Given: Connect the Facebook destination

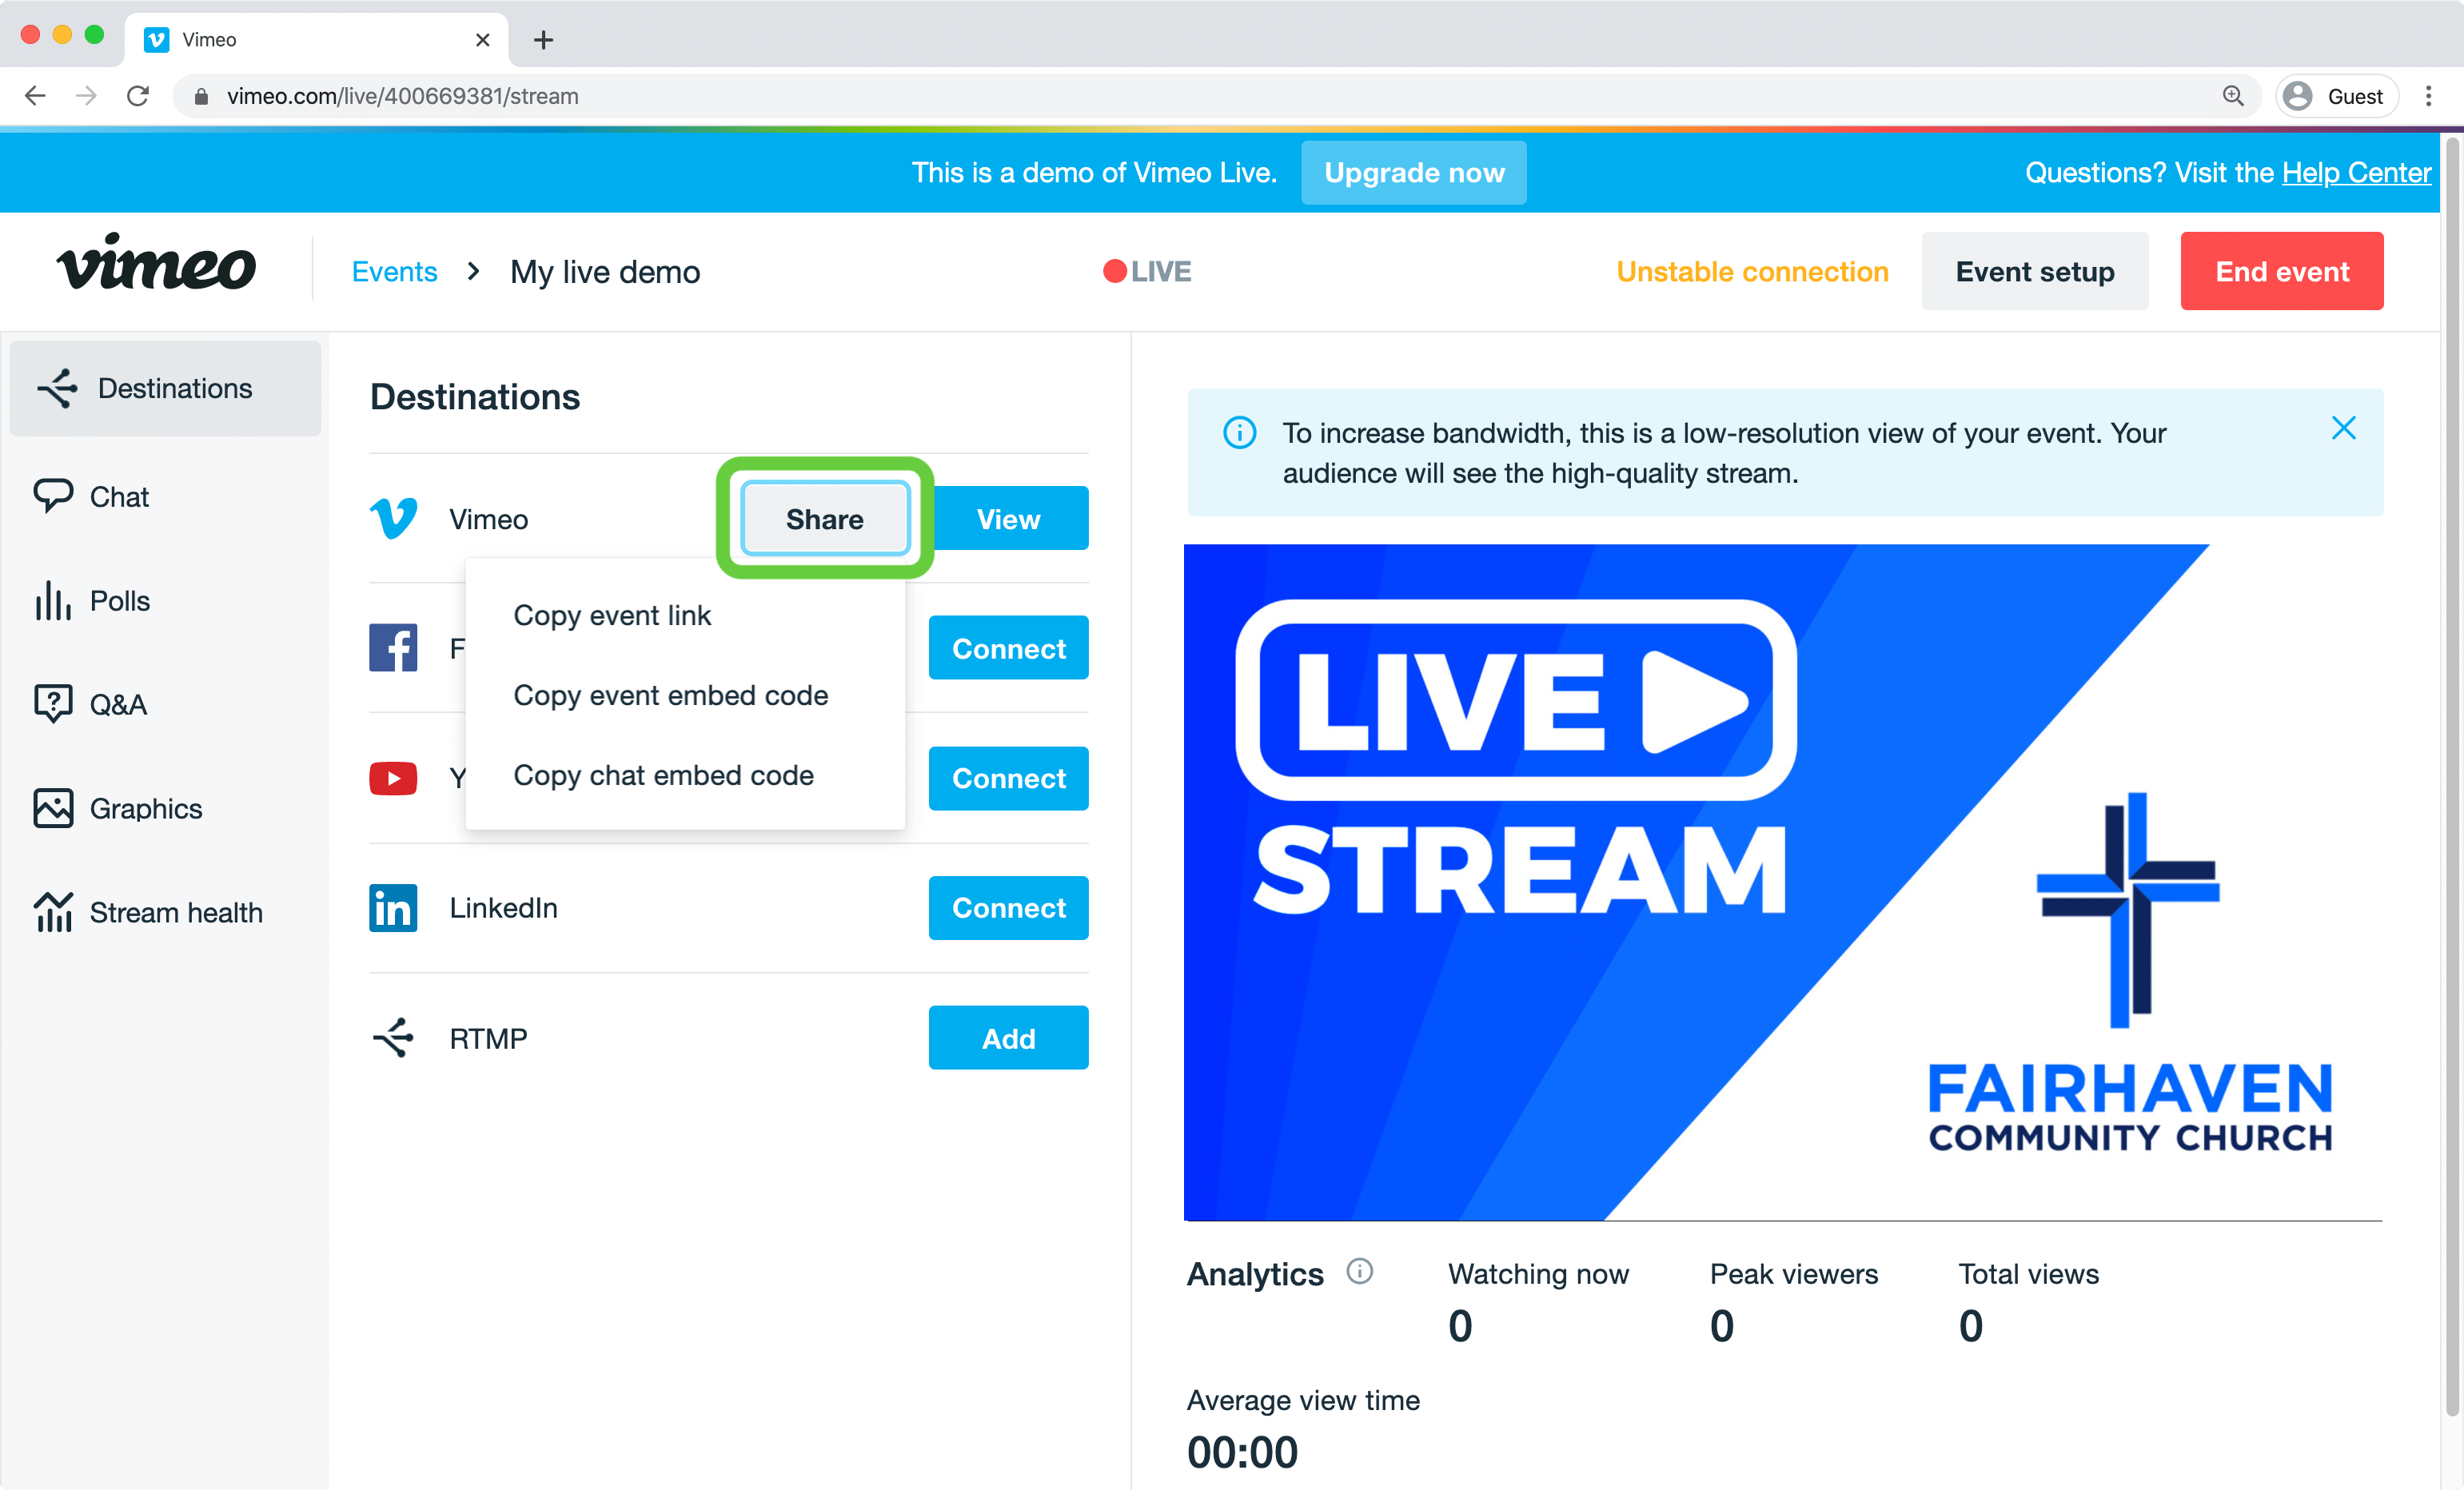Looking at the screenshot, I should pyautogui.click(x=1008, y=648).
